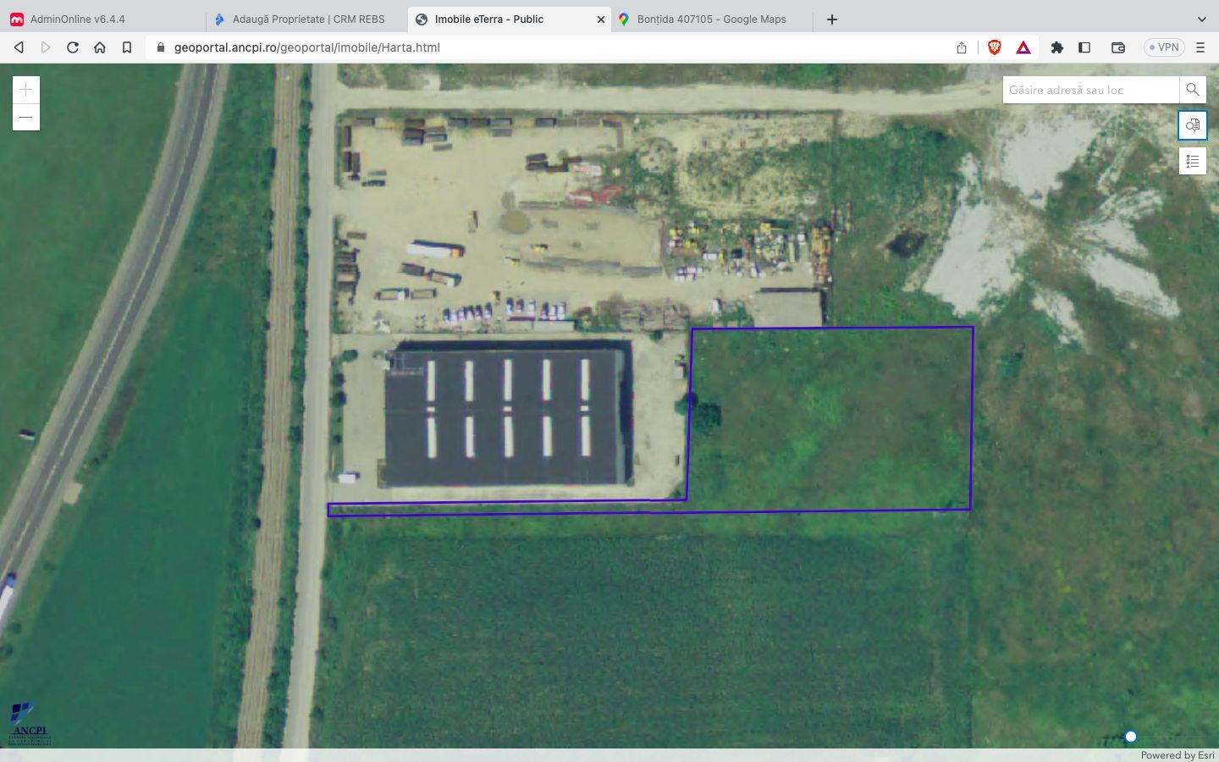Open the Brave Rewards triangle icon
The image size is (1219, 762).
click(1023, 47)
